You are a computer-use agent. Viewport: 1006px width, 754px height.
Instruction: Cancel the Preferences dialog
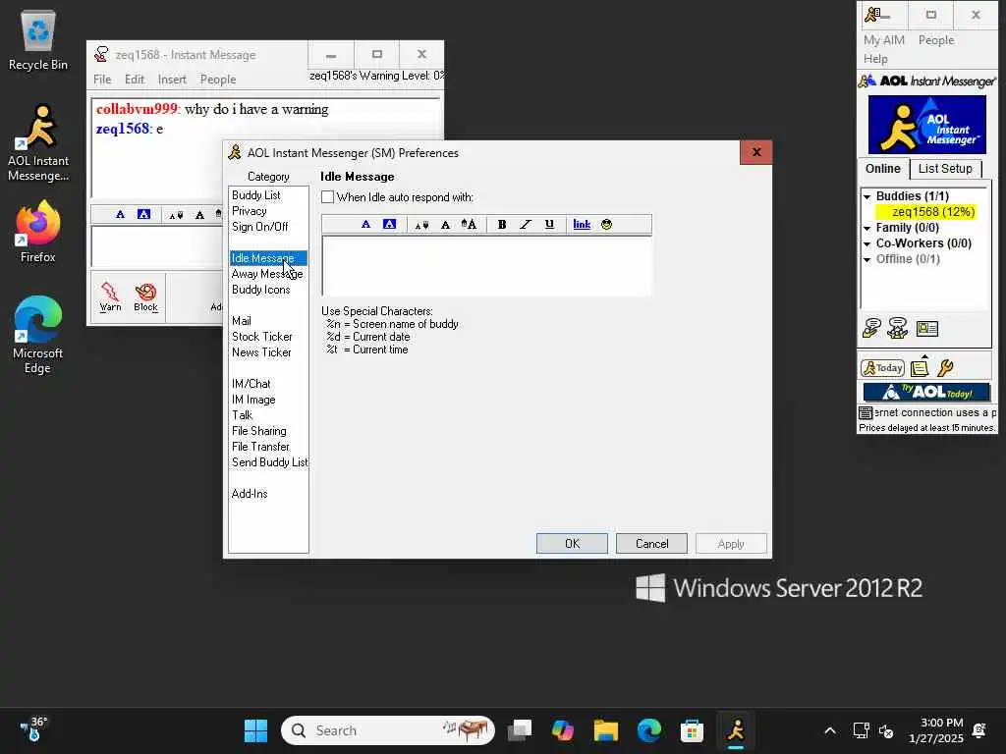point(652,544)
